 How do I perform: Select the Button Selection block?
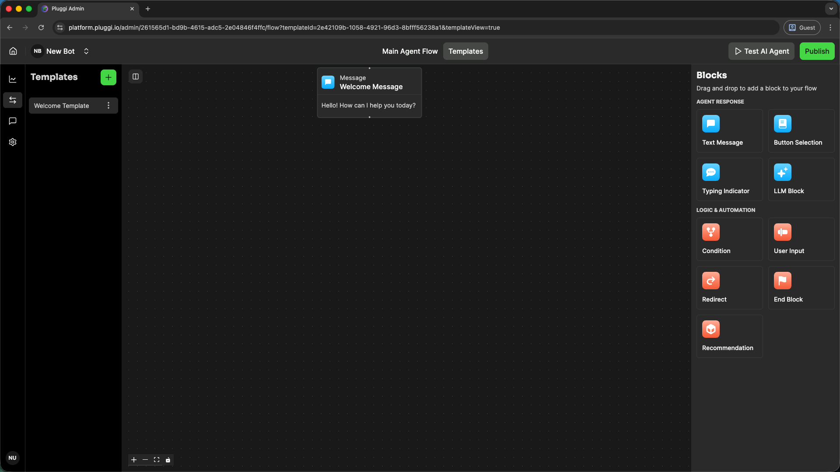point(801,131)
